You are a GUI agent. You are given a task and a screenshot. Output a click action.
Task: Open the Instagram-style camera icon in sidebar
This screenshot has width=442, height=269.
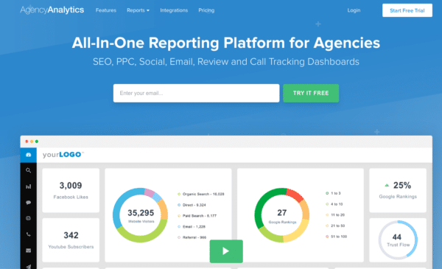click(28, 218)
